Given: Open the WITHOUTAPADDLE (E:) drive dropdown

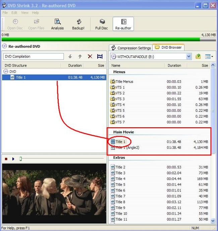Looking at the screenshot, I should pyautogui.click(x=189, y=56).
